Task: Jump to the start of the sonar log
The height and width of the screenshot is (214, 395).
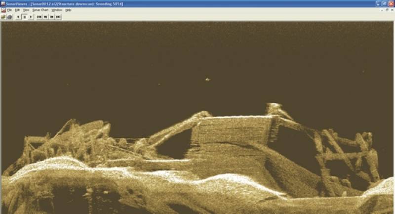Action: 39,17
